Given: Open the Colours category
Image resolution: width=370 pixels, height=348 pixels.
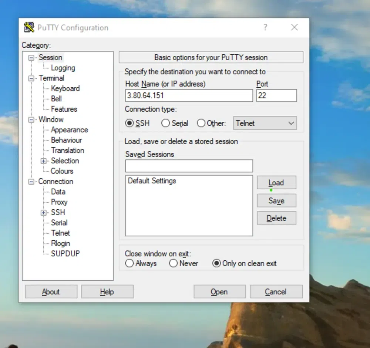Looking at the screenshot, I should click(x=62, y=171).
